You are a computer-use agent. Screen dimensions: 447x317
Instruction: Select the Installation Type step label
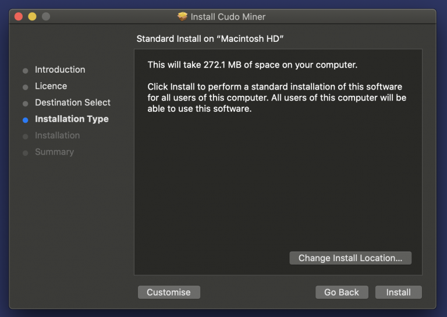coord(72,119)
